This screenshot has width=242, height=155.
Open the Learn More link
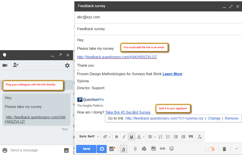coord(172,74)
